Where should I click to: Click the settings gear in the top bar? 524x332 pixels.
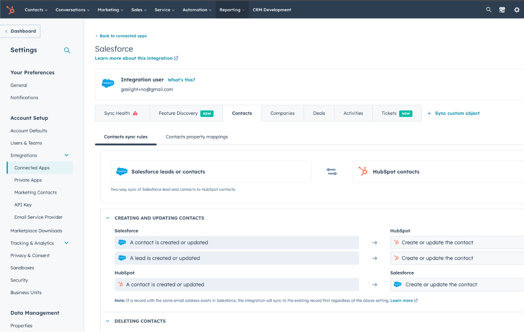pos(516,9)
